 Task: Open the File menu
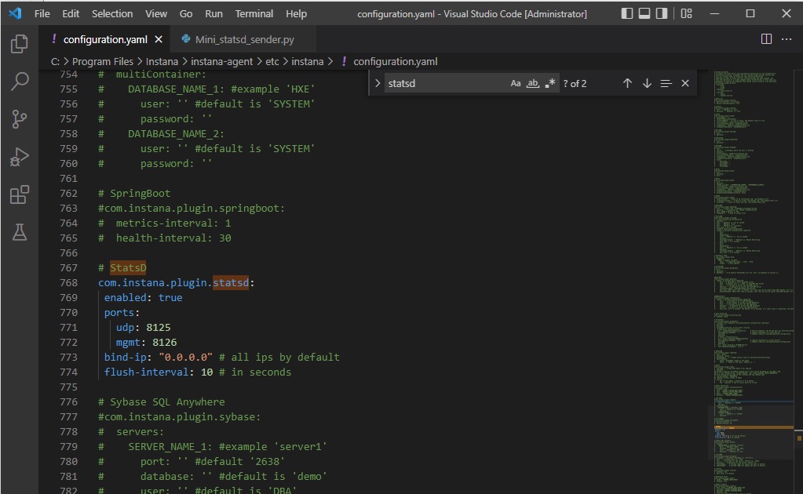pyautogui.click(x=42, y=14)
